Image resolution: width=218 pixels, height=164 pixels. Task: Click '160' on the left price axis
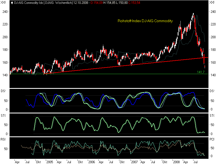click(5, 62)
